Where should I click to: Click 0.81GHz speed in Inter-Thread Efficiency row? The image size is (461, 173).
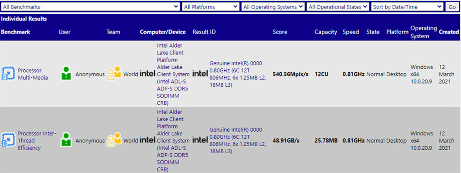click(x=354, y=141)
